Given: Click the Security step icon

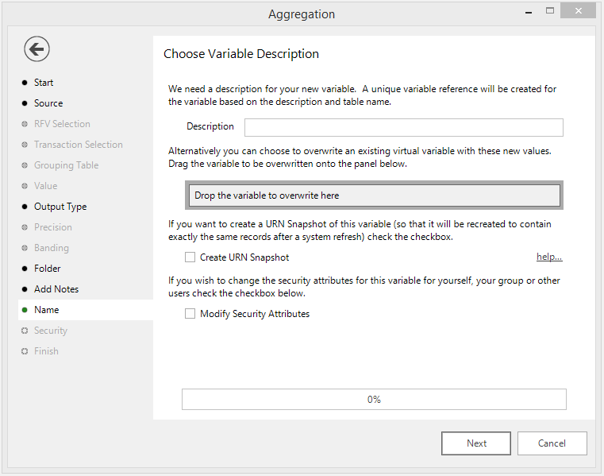Looking at the screenshot, I should click(25, 331).
